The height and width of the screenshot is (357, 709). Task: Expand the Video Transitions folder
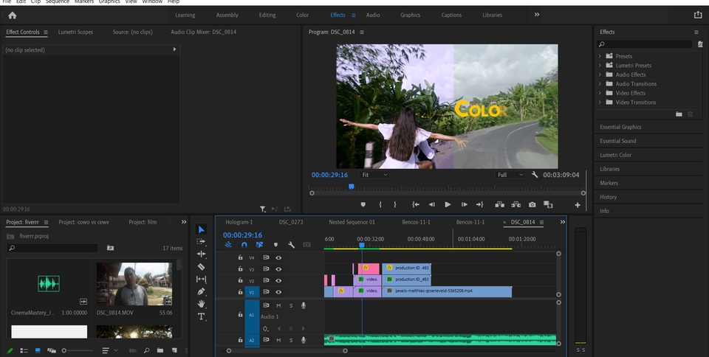tap(600, 103)
